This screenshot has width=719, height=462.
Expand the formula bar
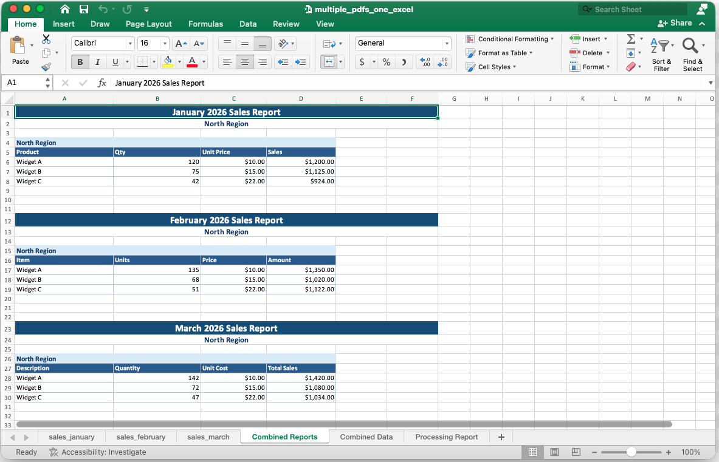710,83
